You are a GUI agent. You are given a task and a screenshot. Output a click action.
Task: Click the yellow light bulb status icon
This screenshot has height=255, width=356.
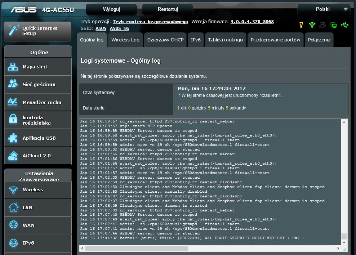pyautogui.click(x=301, y=25)
